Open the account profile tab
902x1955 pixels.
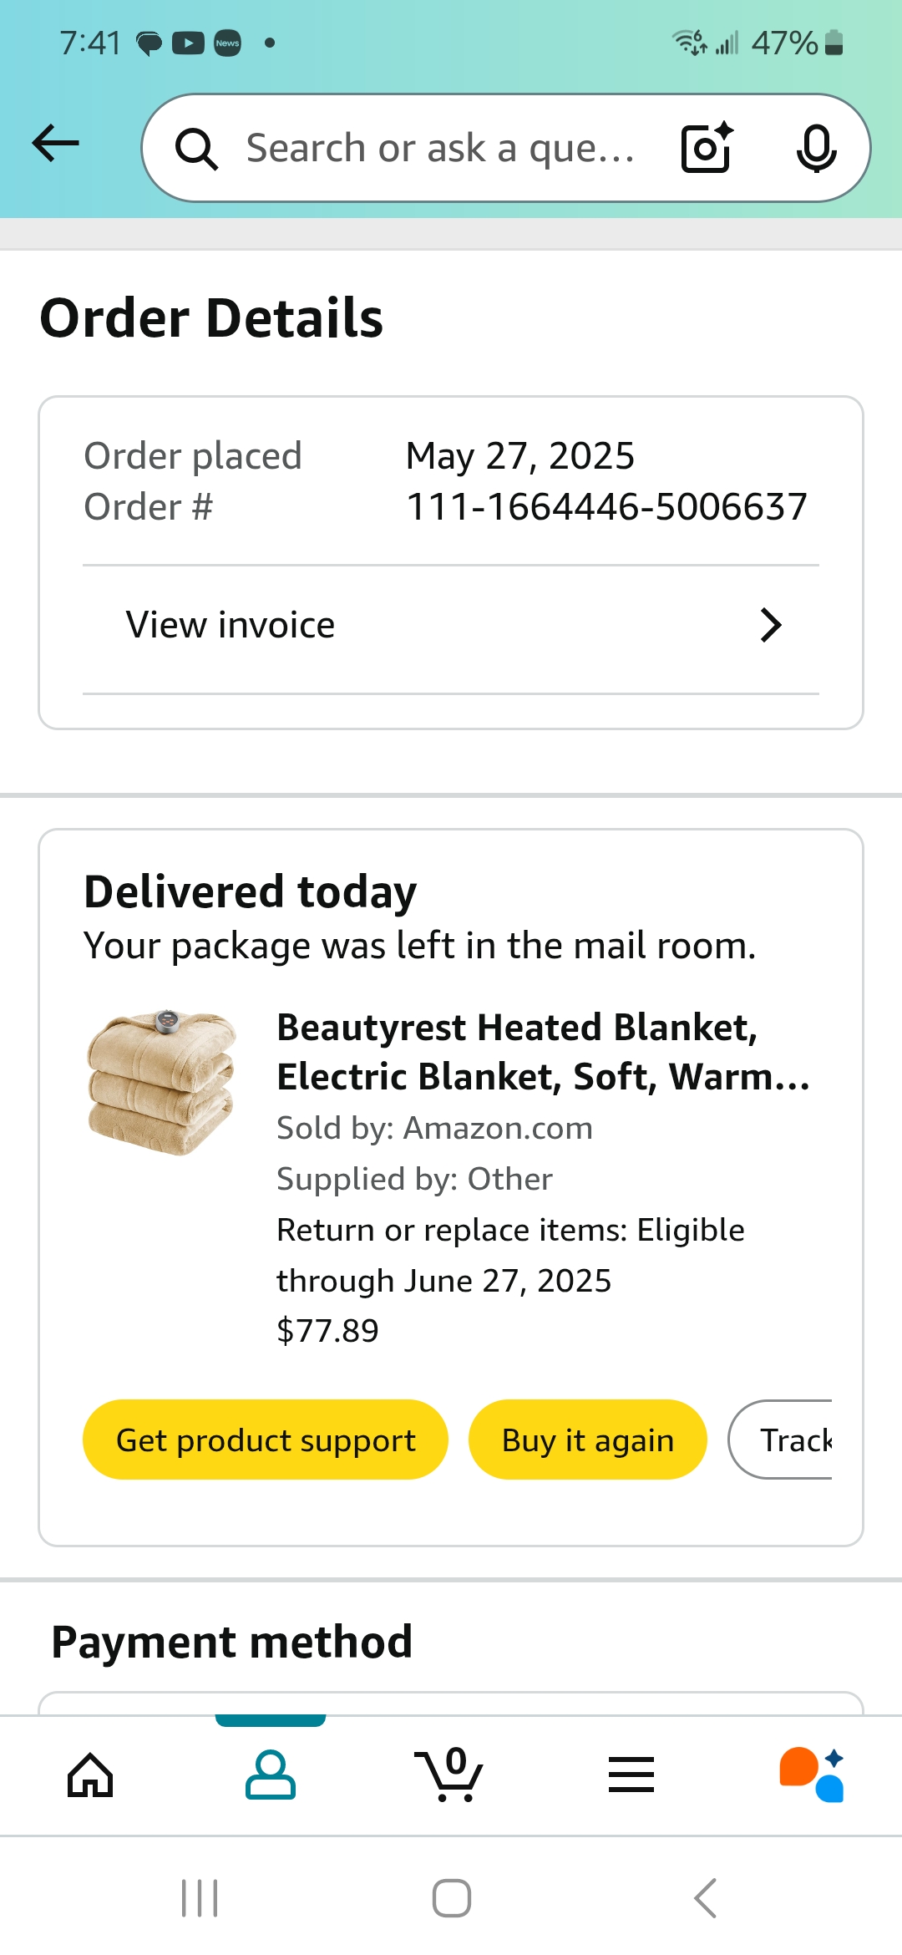click(270, 1775)
